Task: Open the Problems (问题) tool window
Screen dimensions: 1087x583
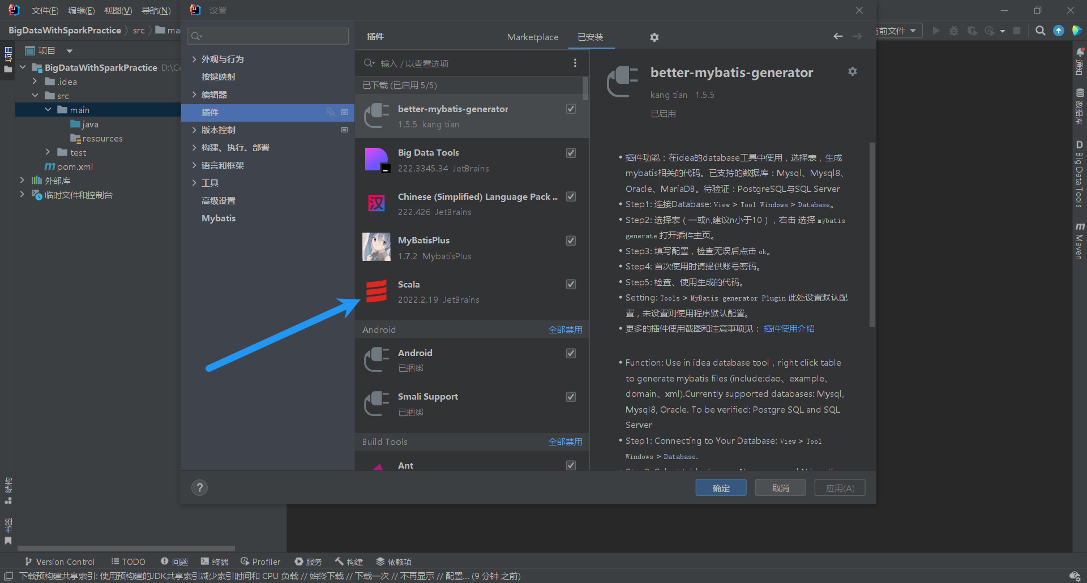Action: tap(174, 561)
